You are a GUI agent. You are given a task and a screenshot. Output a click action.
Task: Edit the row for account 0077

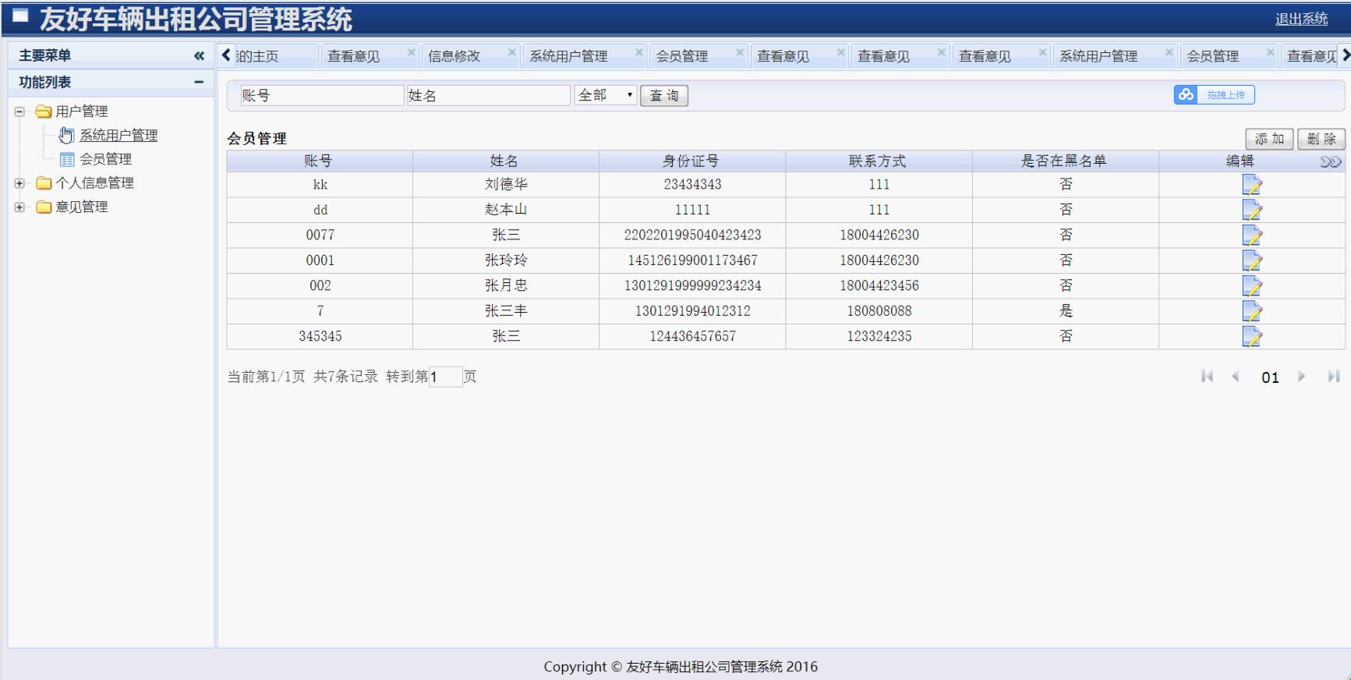coord(1252,236)
